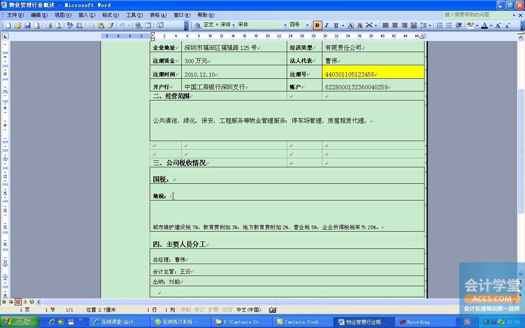This screenshot has width=525, height=328.
Task: Open the 插入(I) menu
Action: pos(87,15)
